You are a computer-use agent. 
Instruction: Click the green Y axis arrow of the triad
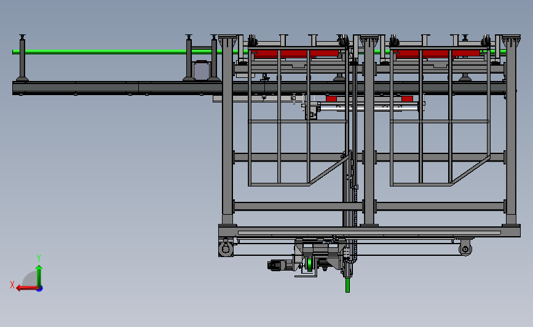pyautogui.click(x=39, y=276)
